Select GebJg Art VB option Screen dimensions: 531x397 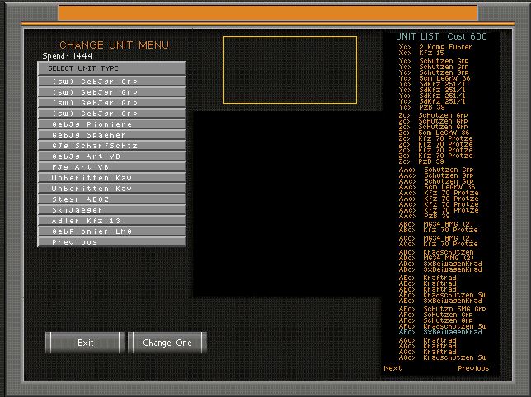point(111,156)
